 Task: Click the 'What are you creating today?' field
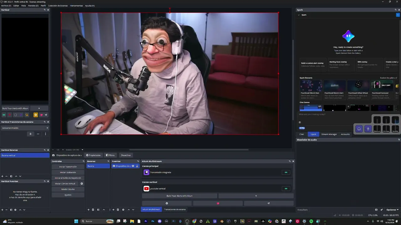(x=333, y=114)
